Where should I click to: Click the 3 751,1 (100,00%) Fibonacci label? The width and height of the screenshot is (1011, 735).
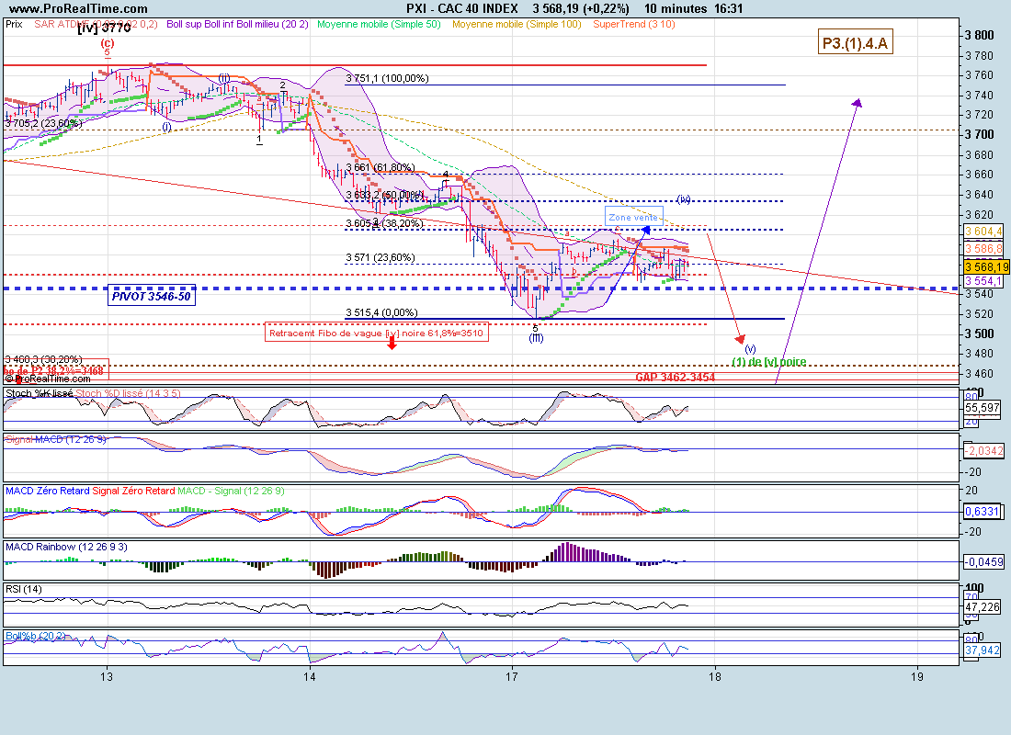(387, 79)
